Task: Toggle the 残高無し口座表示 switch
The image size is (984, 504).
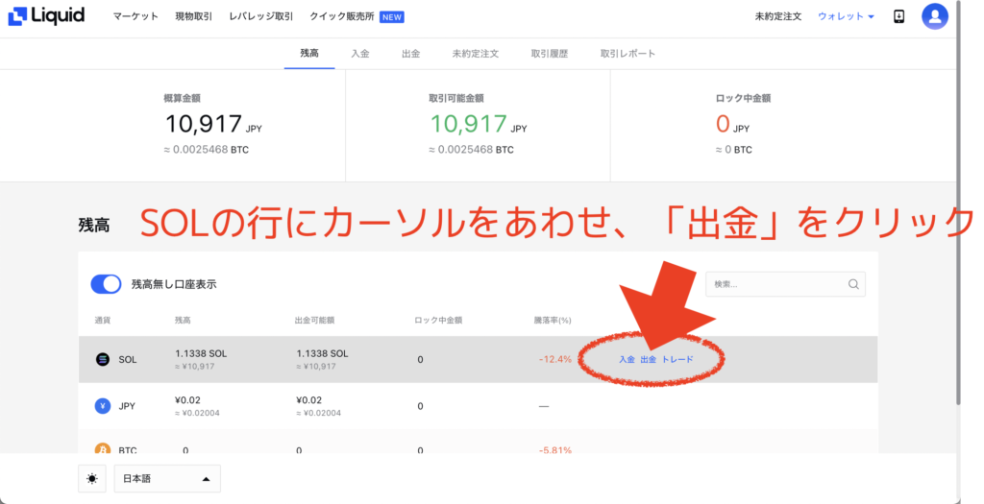Action: (x=106, y=284)
